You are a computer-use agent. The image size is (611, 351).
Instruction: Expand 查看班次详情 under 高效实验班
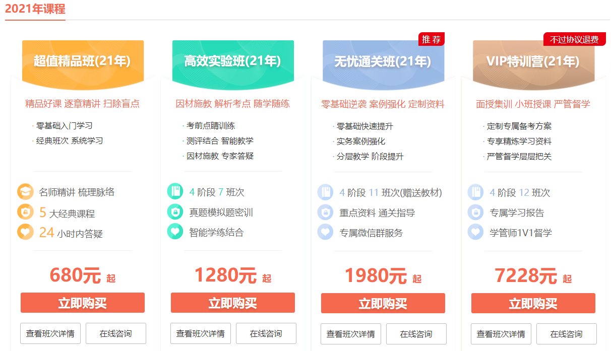[x=200, y=333]
